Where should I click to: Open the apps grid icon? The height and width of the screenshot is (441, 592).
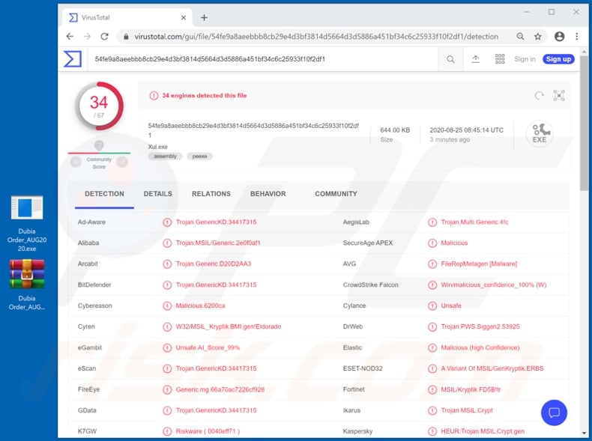point(500,59)
